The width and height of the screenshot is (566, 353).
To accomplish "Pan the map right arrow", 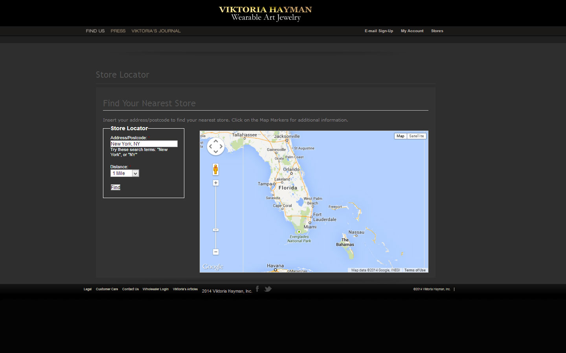I will (x=221, y=147).
